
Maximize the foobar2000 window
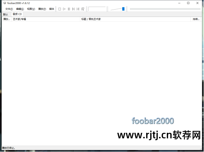188,3
